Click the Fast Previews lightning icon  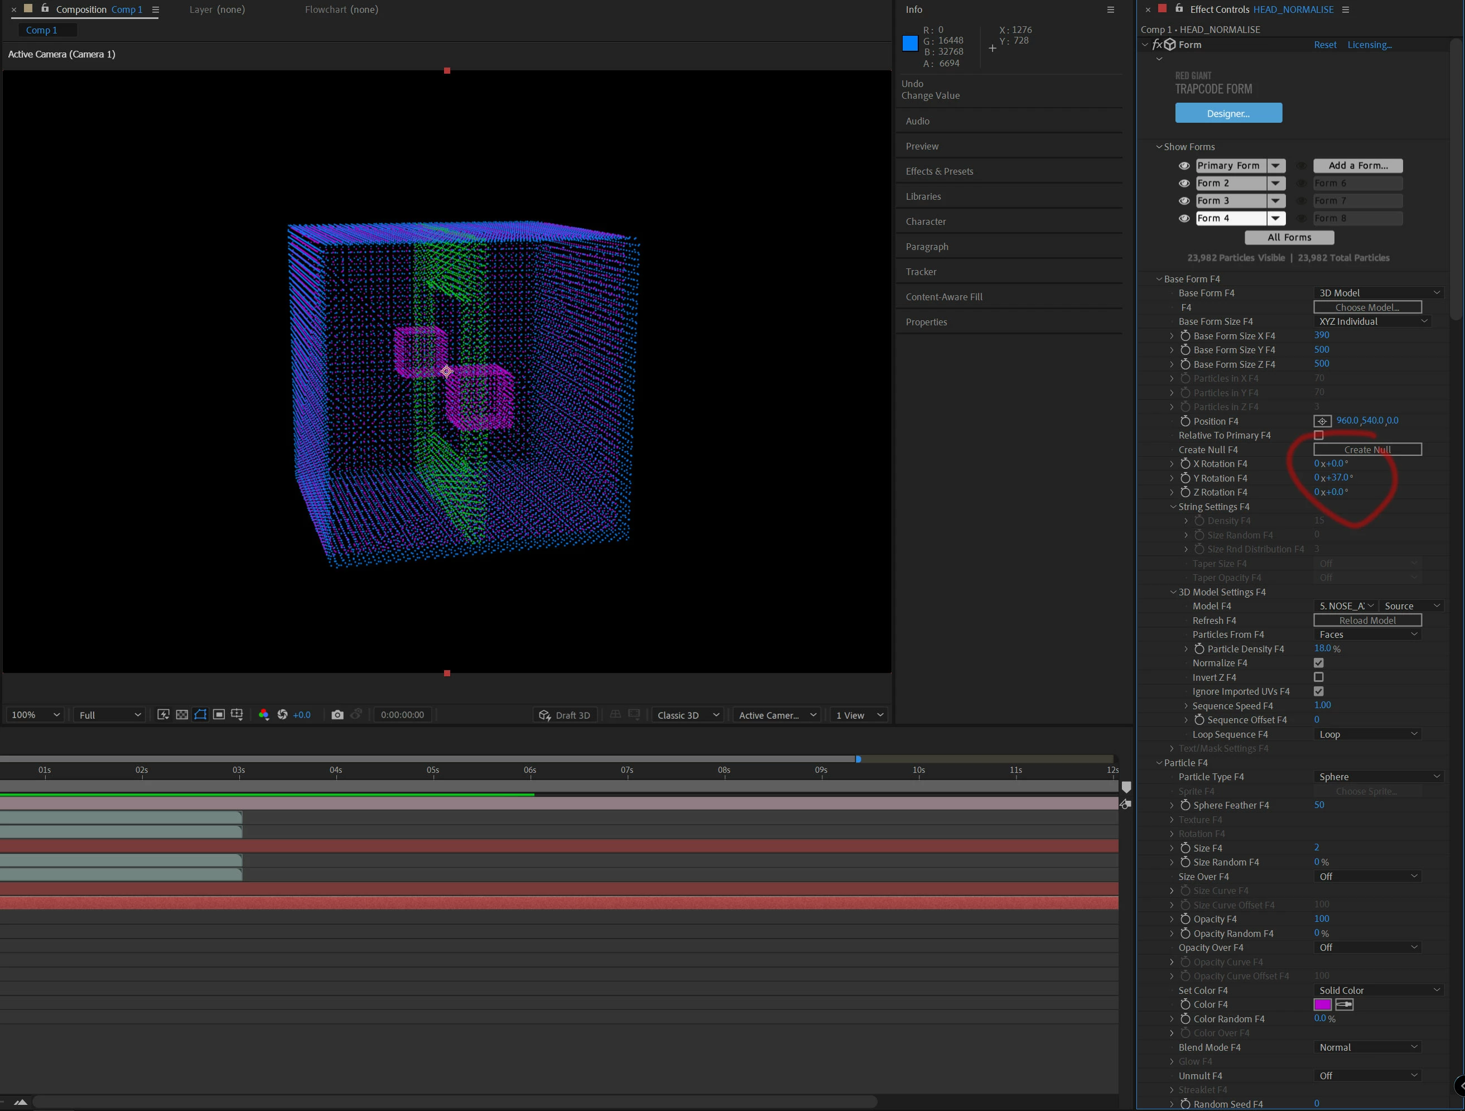pos(163,714)
